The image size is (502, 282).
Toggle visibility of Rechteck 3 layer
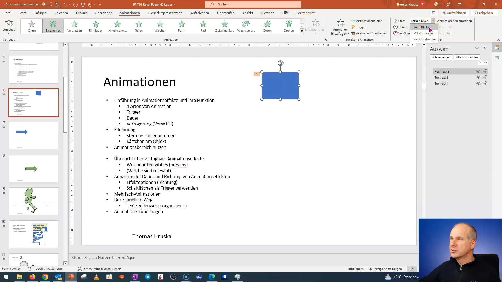click(478, 71)
